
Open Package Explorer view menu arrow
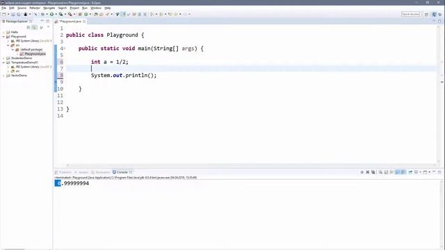(48, 27)
